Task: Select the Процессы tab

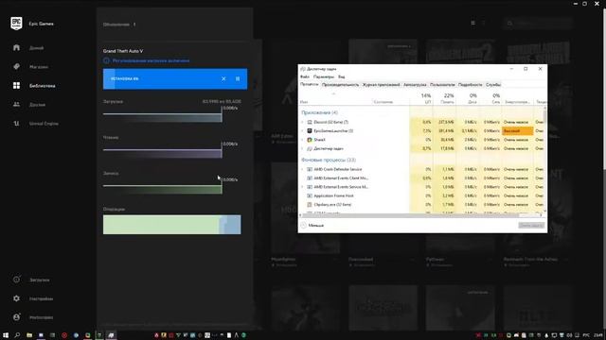Action: pos(310,84)
